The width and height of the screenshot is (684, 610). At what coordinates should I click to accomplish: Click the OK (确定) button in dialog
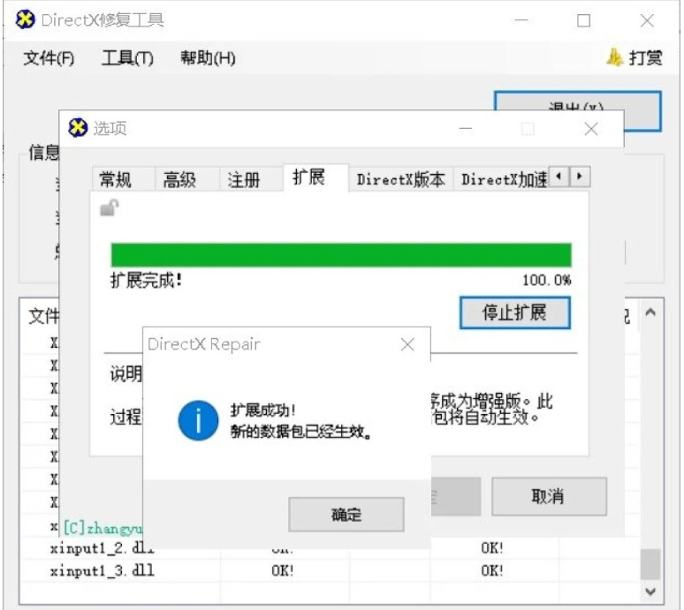(346, 515)
